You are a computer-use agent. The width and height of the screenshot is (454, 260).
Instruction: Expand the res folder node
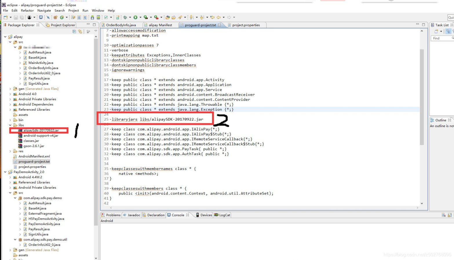pos(10,151)
